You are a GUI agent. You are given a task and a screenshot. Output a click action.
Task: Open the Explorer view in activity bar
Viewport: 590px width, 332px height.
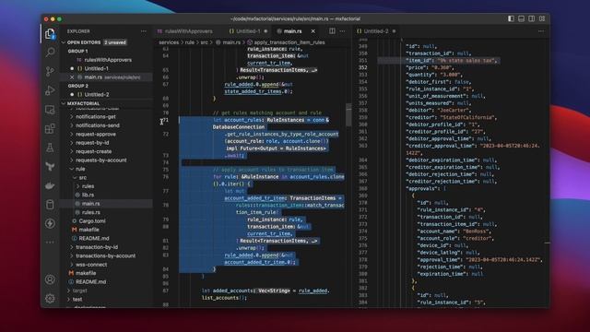point(50,34)
